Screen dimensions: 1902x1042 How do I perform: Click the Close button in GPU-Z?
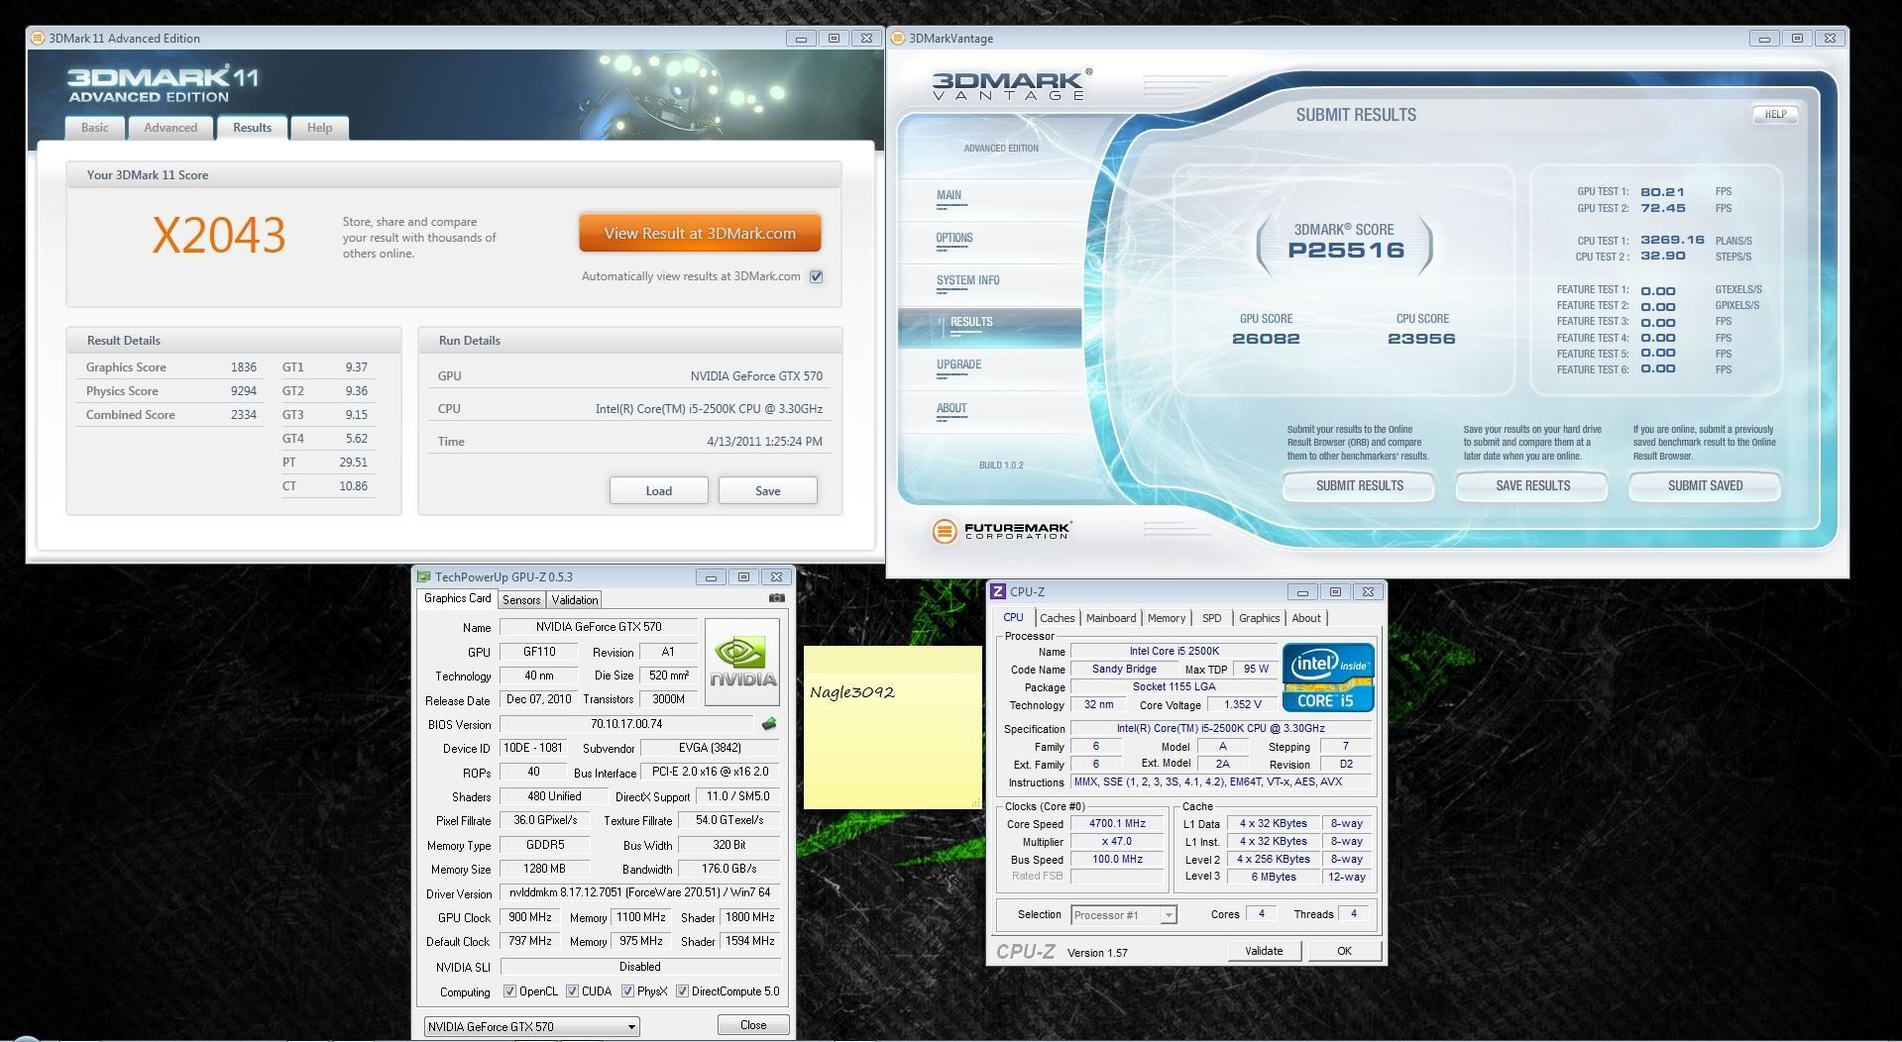click(x=753, y=1025)
